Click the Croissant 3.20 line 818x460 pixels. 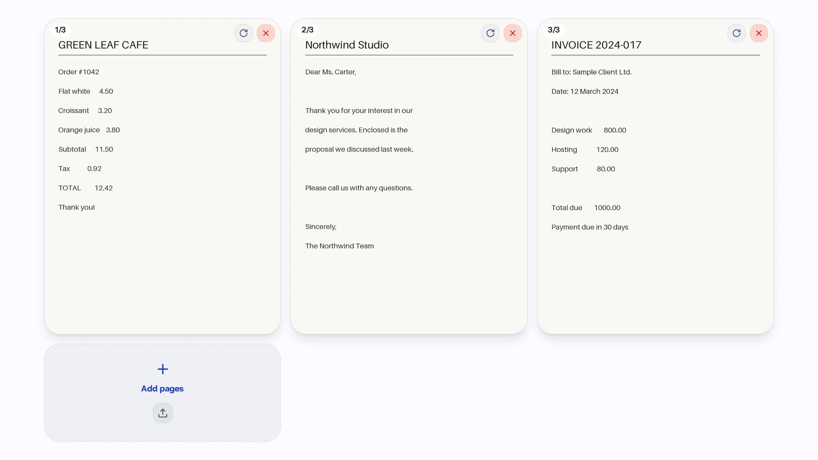(x=85, y=111)
